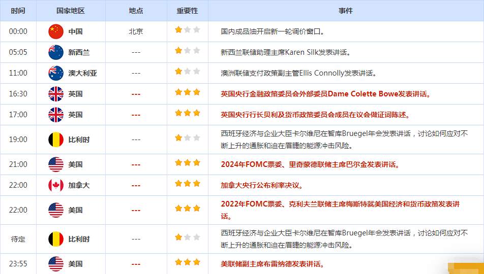Click the star rating in the 澳大利亚 row
This screenshot has width=484, height=274.
click(188, 72)
